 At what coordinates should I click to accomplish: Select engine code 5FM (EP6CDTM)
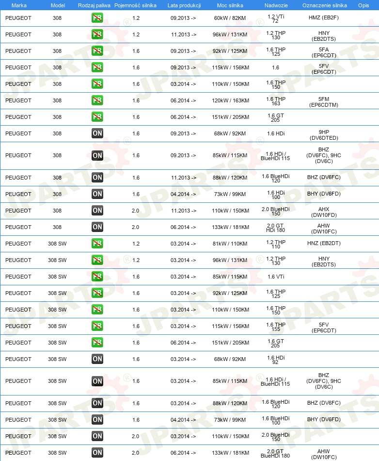pos(324,102)
